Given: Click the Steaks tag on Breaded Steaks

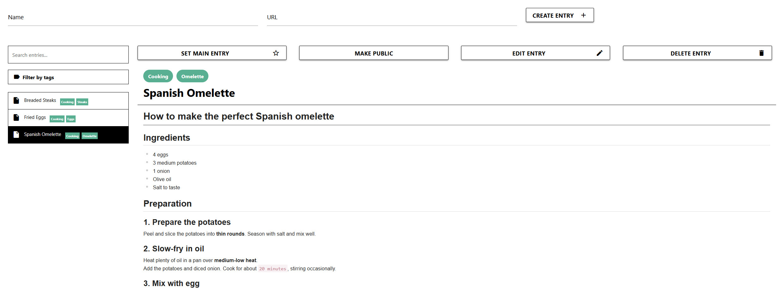Looking at the screenshot, I should 82,102.
